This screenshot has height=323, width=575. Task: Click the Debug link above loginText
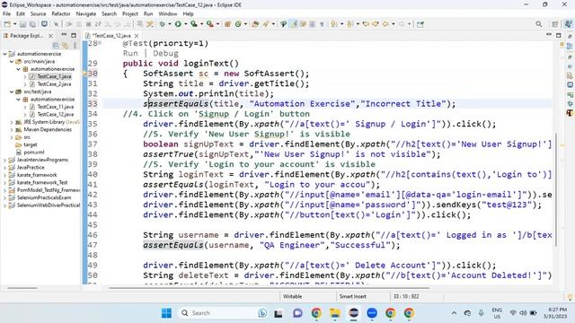165,54
